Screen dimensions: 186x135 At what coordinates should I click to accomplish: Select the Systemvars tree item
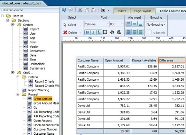pos(37,68)
